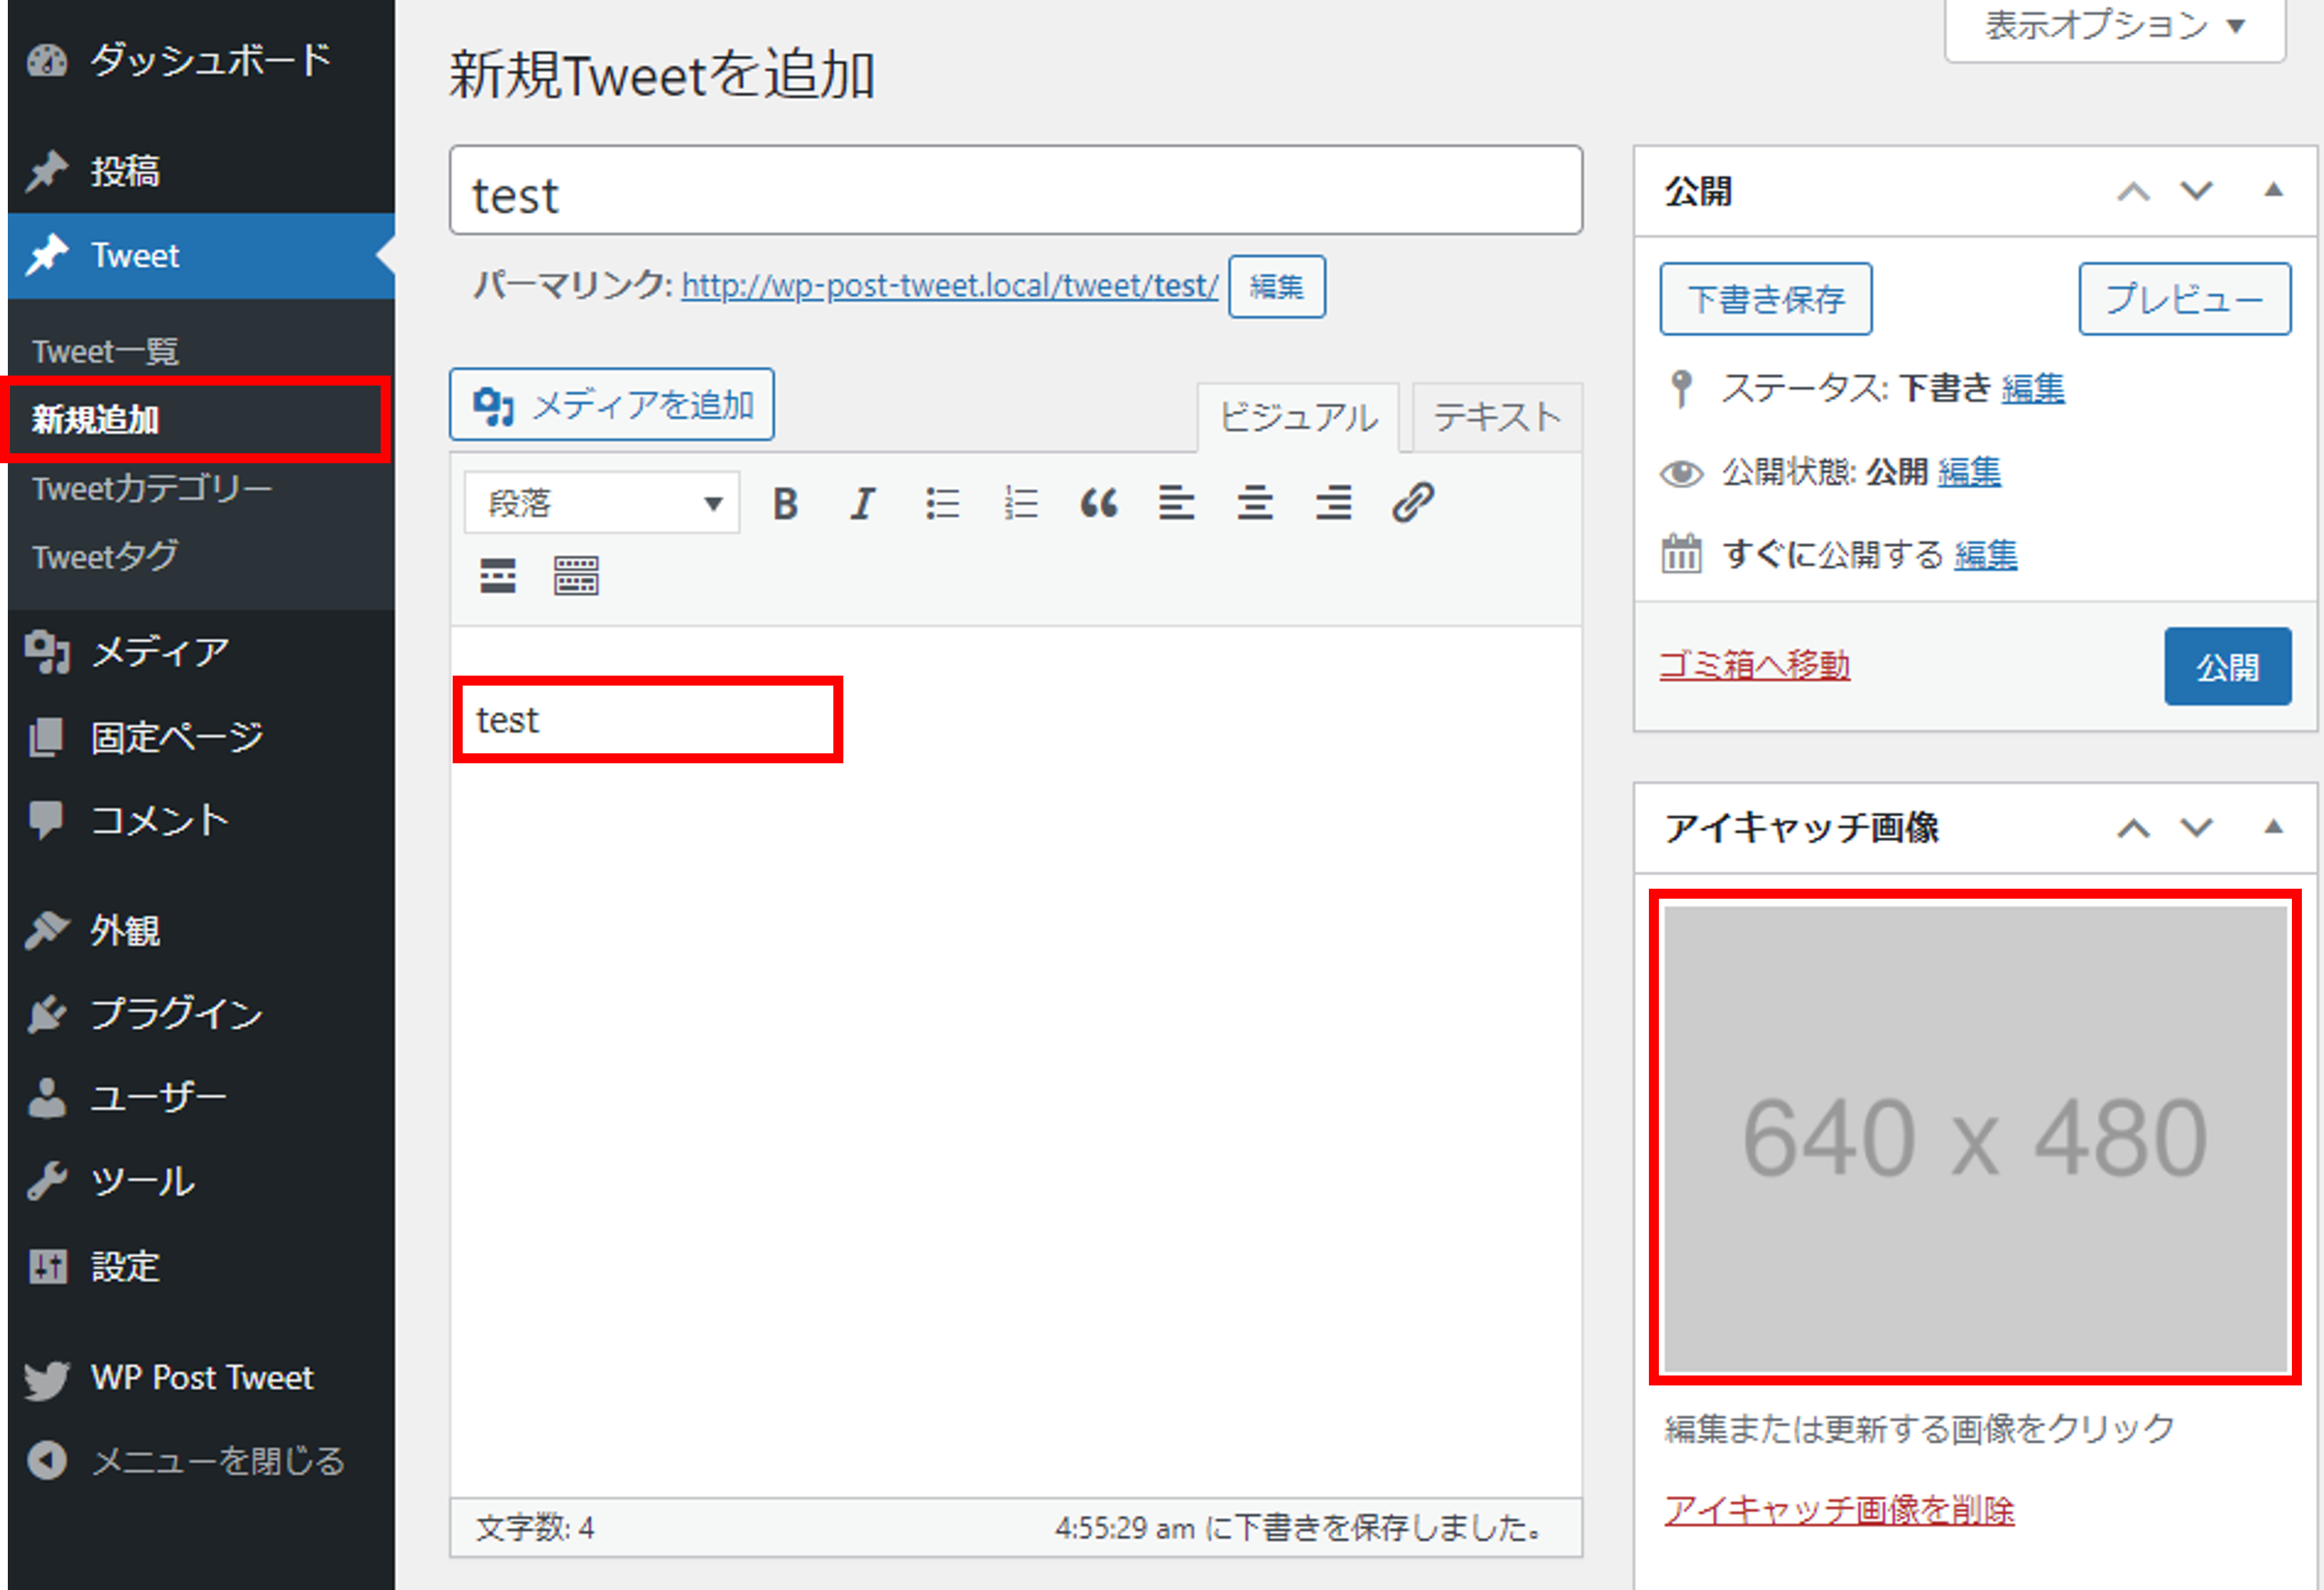Click into the editor body text test

508,720
